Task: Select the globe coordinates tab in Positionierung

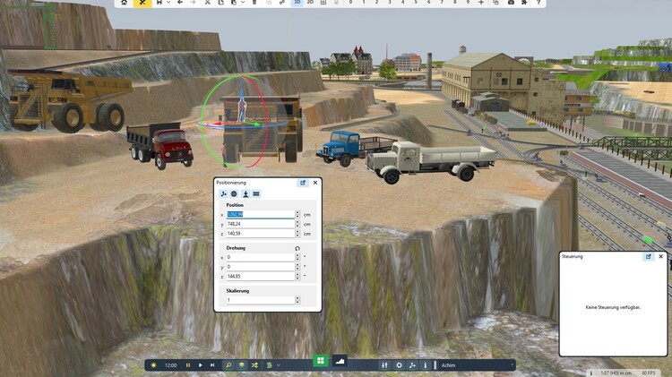Action: click(234, 193)
